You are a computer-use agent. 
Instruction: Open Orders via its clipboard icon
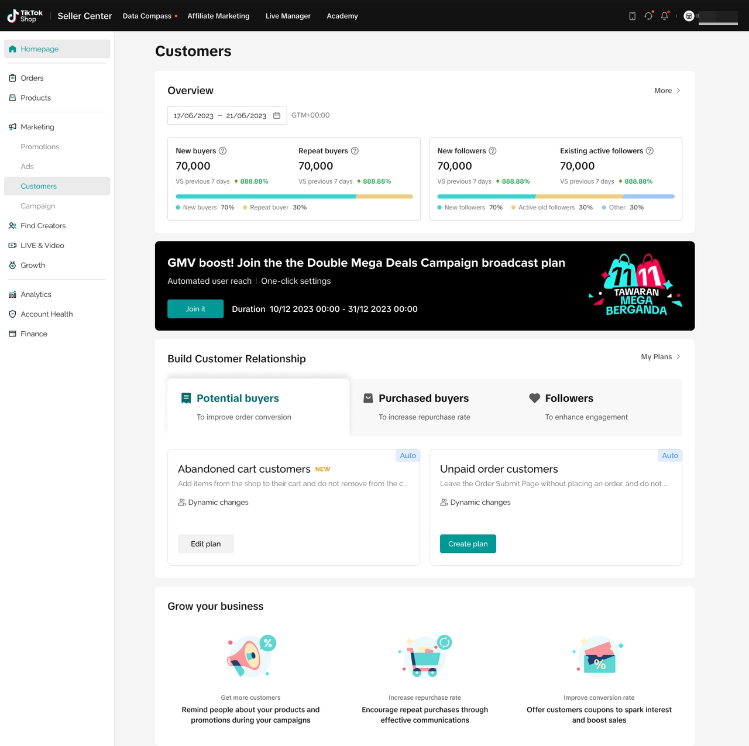tap(12, 78)
